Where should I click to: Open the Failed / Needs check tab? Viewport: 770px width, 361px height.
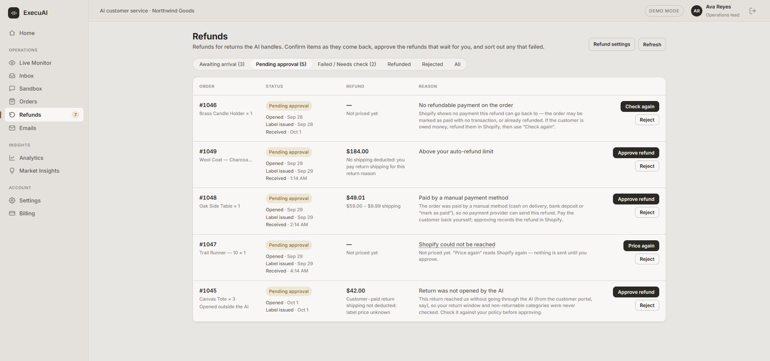[347, 64]
